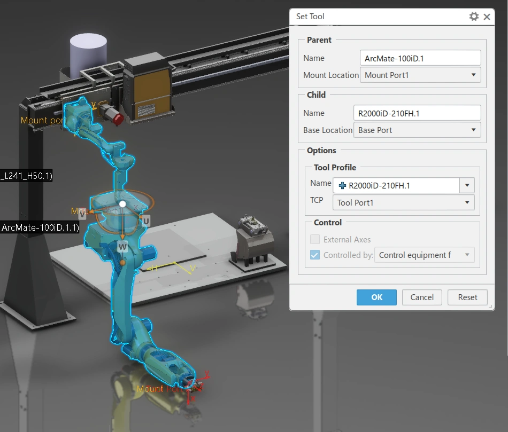Click the U axis handle on the manipulator
508x432 pixels.
point(146,221)
